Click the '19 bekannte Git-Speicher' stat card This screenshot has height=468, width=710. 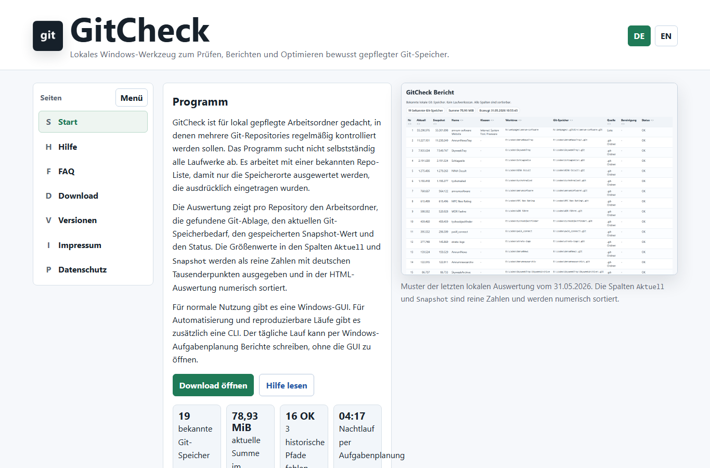pyautogui.click(x=197, y=436)
